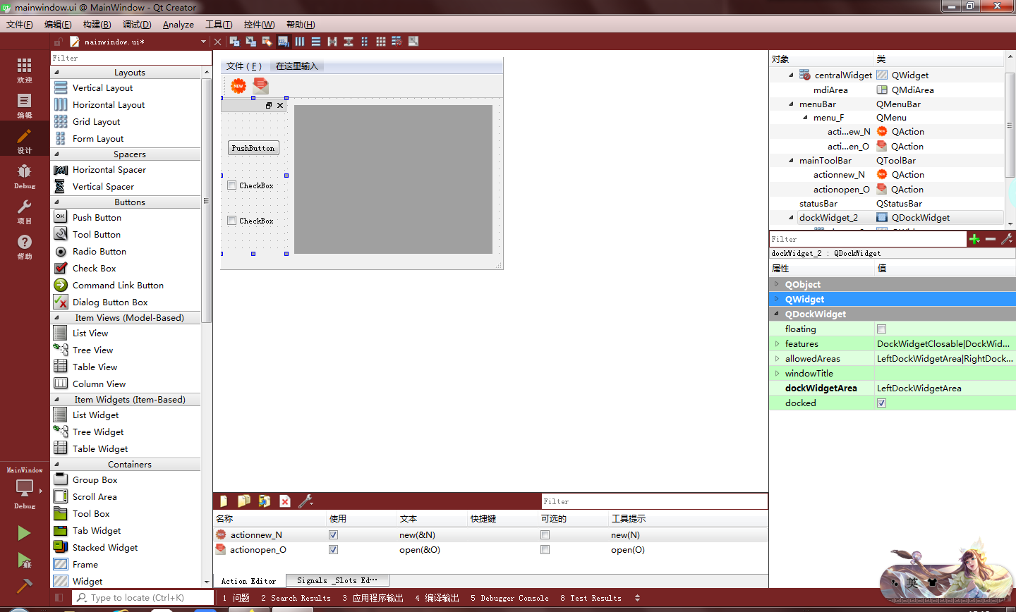
Task: Add a dynamic property with green plus
Action: coord(974,238)
